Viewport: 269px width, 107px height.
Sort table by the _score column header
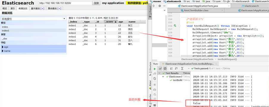(110, 22)
